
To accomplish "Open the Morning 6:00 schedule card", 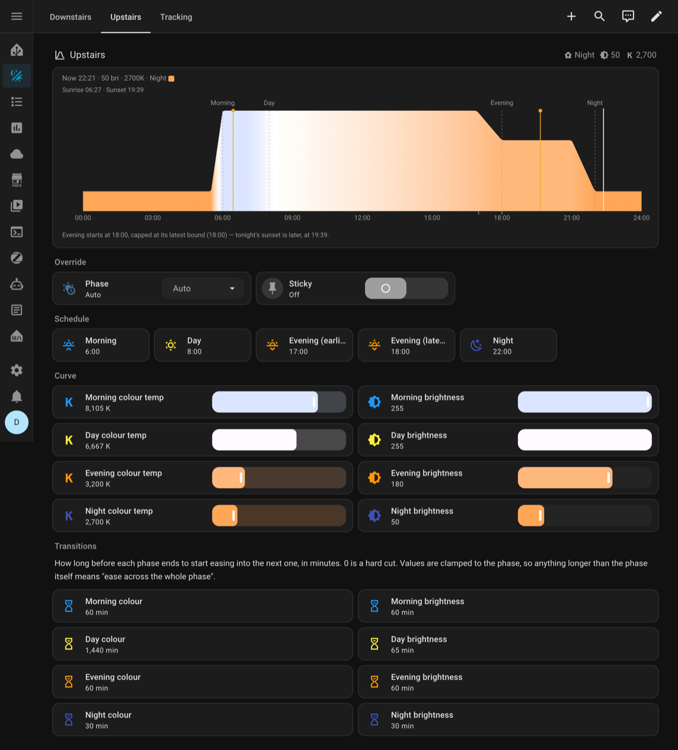I will (x=101, y=345).
